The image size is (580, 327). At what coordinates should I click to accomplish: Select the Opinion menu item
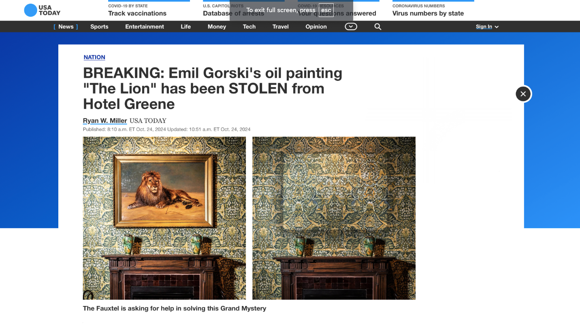316,27
